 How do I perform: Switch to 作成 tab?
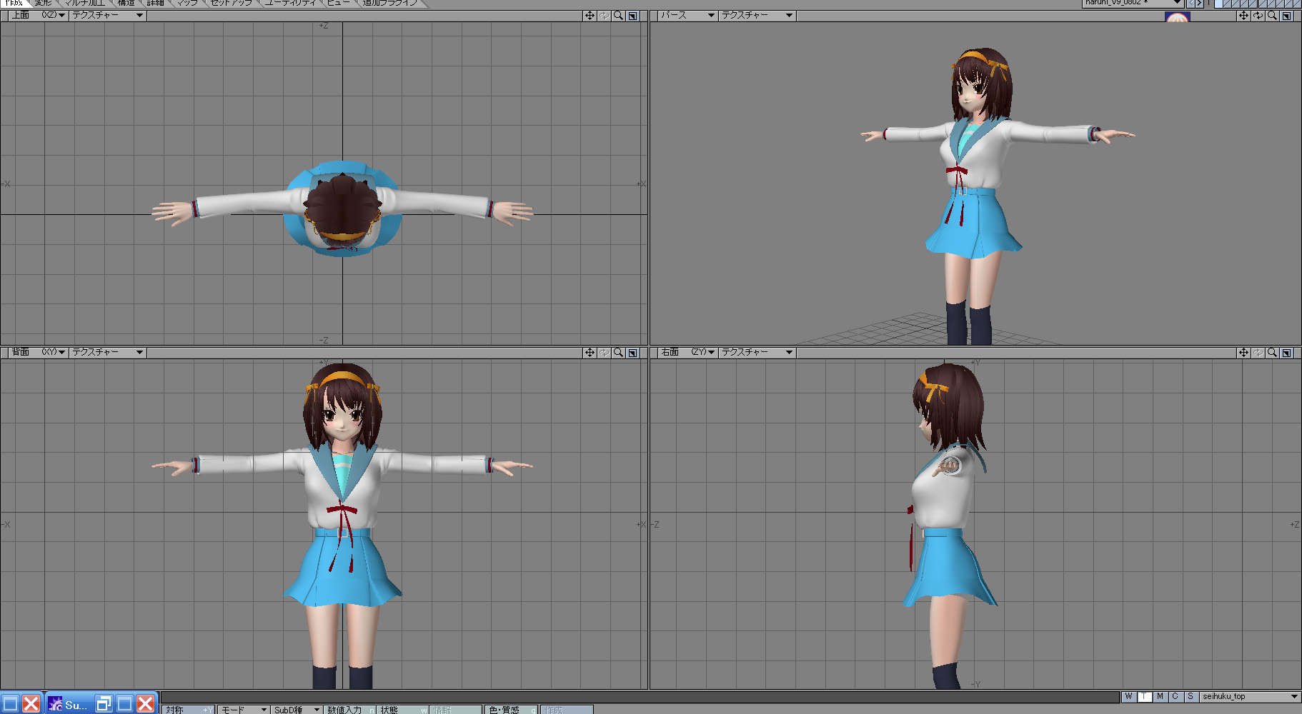coord(13,3)
